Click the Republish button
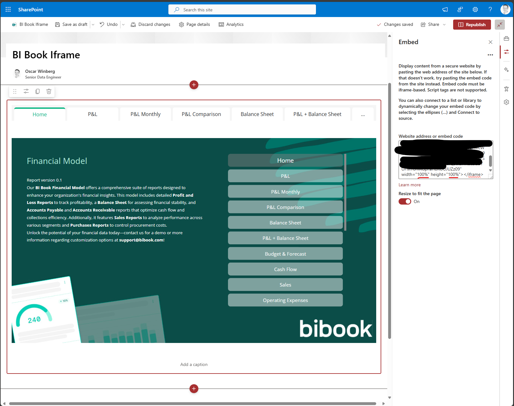 pos(472,25)
